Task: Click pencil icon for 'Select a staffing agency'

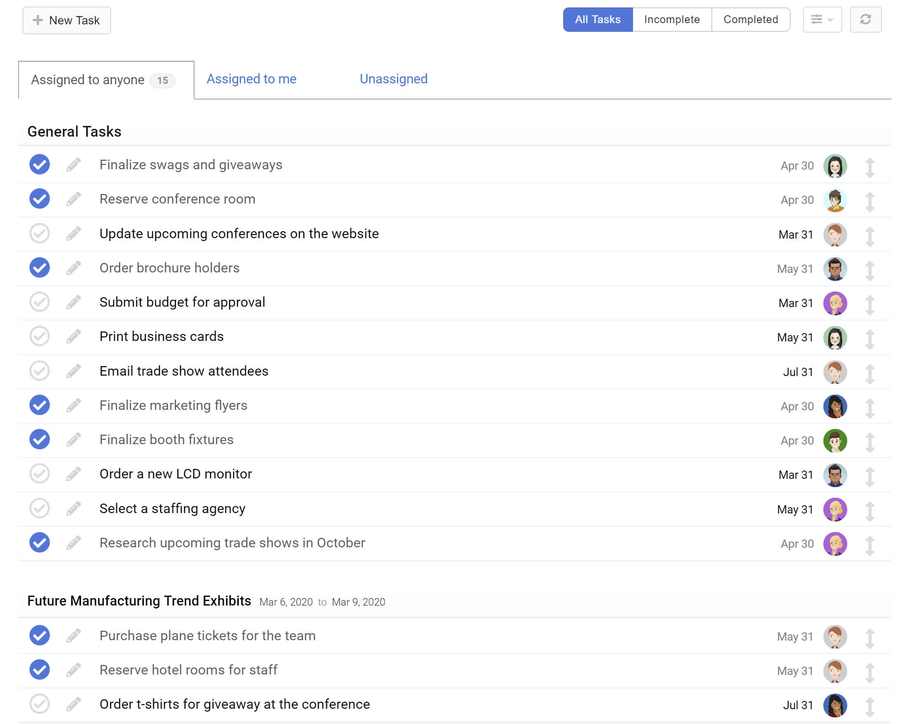Action: coord(73,509)
